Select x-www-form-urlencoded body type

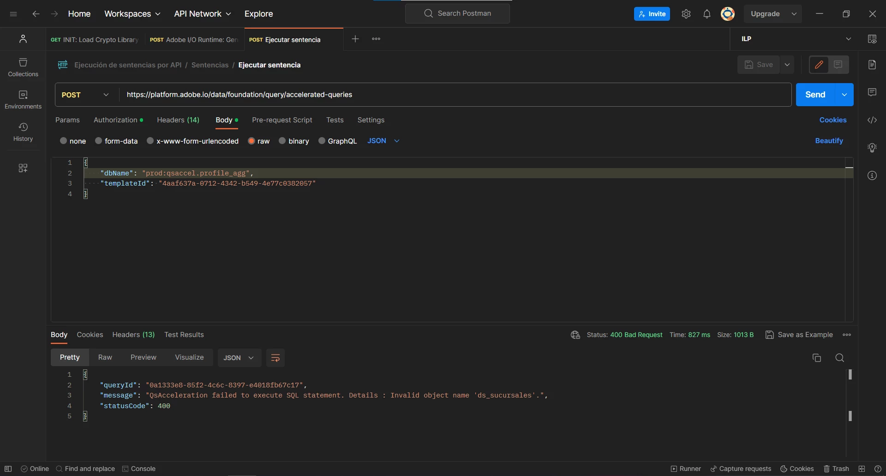pyautogui.click(x=192, y=141)
